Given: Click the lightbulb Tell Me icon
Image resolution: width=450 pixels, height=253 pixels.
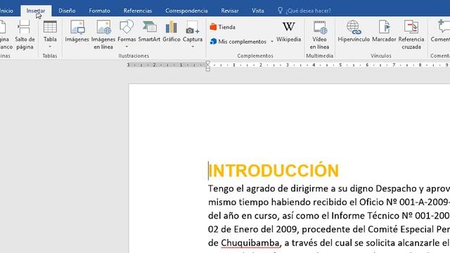Looking at the screenshot, I should point(280,11).
